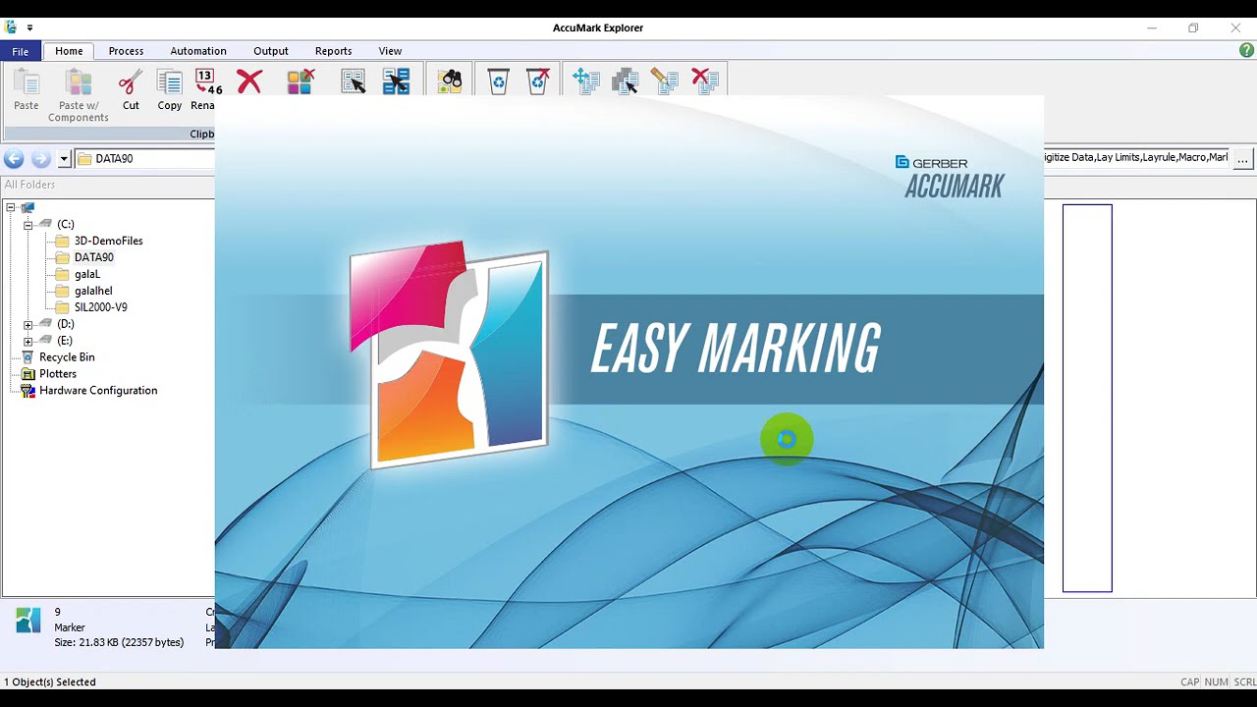Click the blue move-arrows document icon
This screenshot has height=707, width=1257.
point(585,82)
